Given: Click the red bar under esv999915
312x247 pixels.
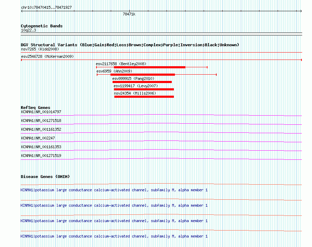Looking at the screenshot, I should tap(142, 82).
